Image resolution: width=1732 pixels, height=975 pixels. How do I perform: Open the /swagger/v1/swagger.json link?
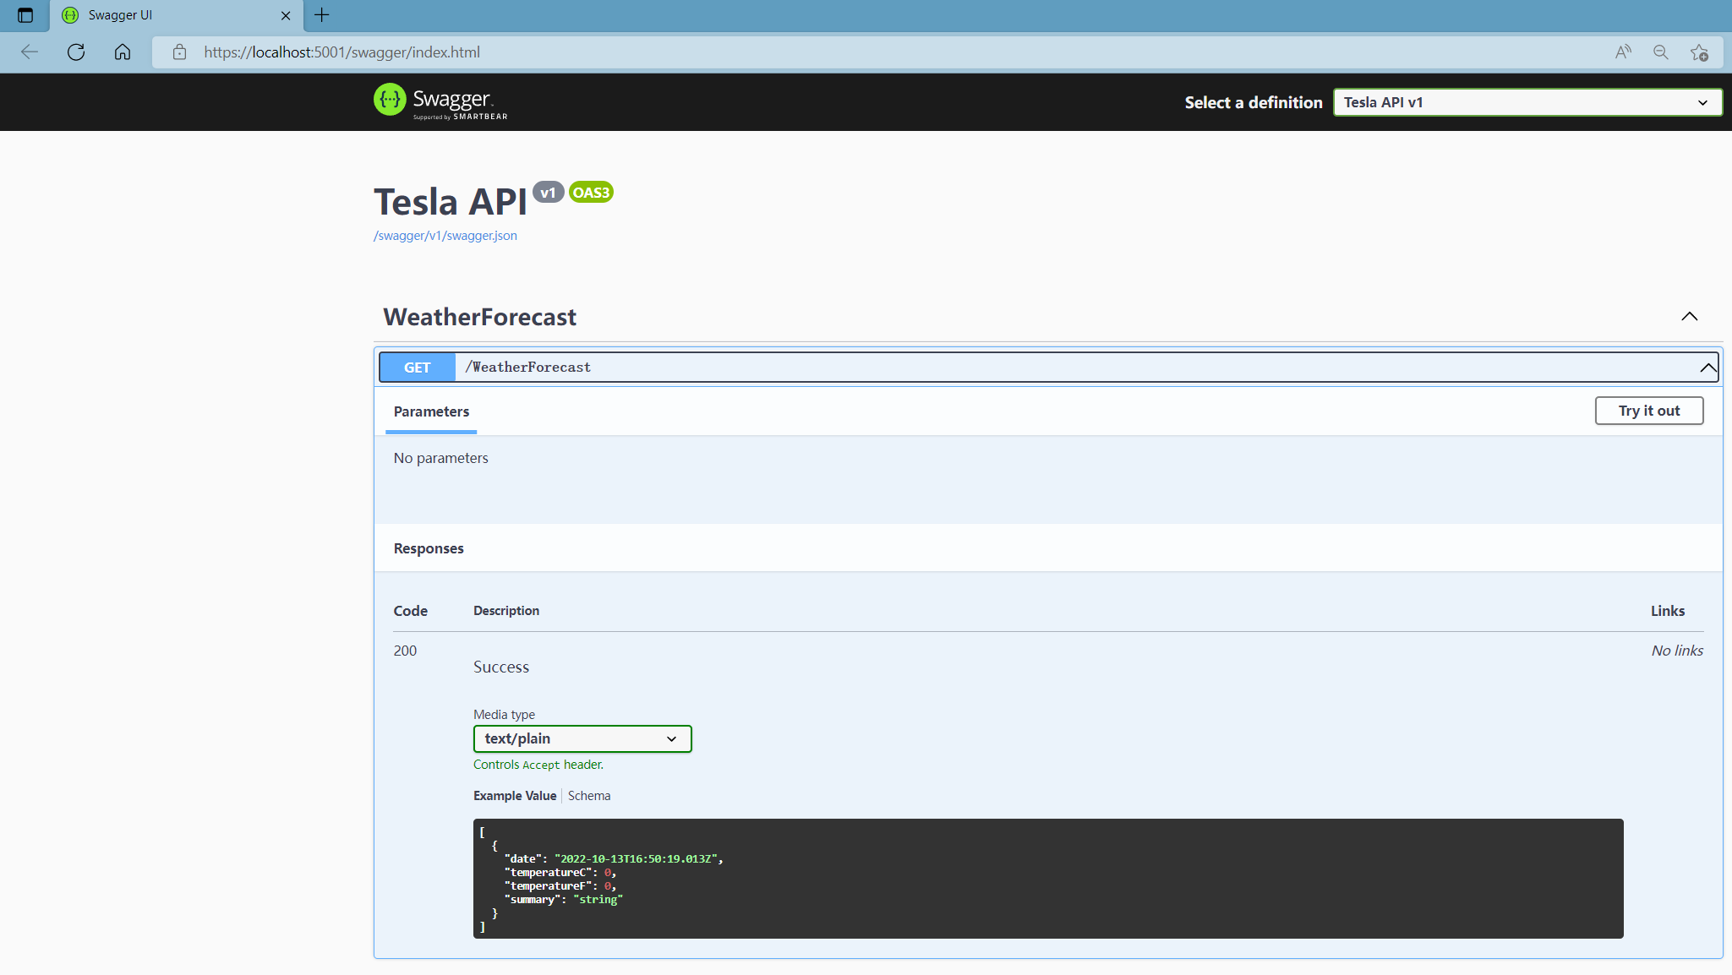(x=445, y=236)
